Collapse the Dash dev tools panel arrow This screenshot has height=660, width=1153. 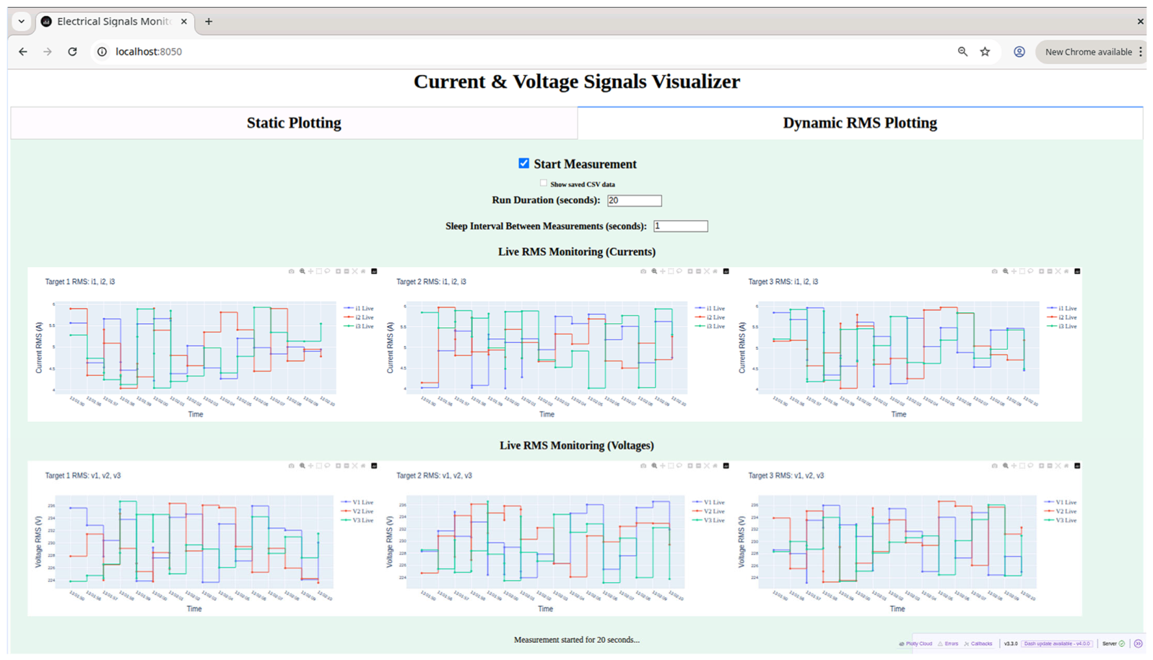pyautogui.click(x=1139, y=643)
